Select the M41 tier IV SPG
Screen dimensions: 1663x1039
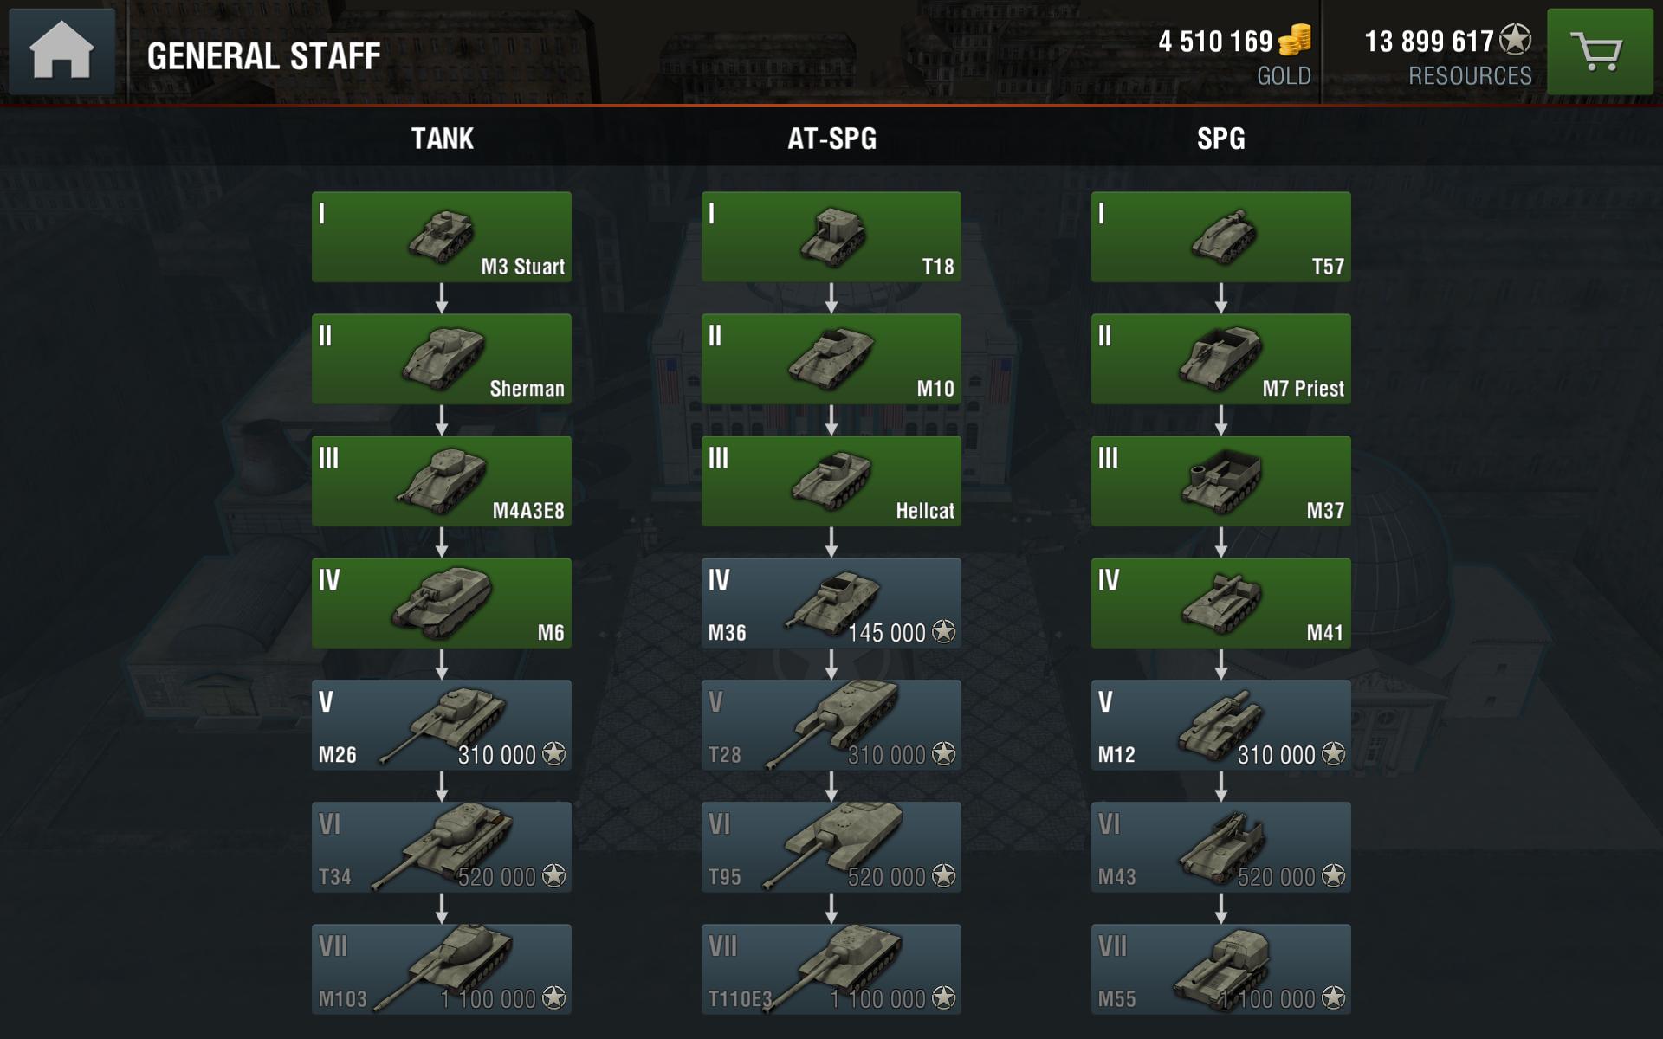1221,603
